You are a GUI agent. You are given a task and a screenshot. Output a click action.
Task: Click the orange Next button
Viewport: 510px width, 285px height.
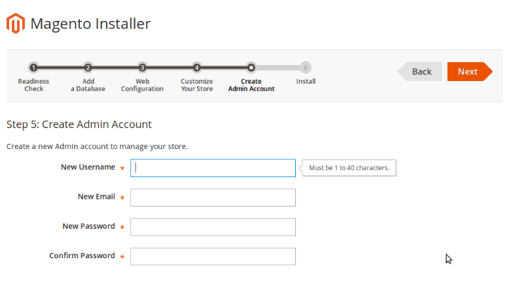(x=469, y=71)
